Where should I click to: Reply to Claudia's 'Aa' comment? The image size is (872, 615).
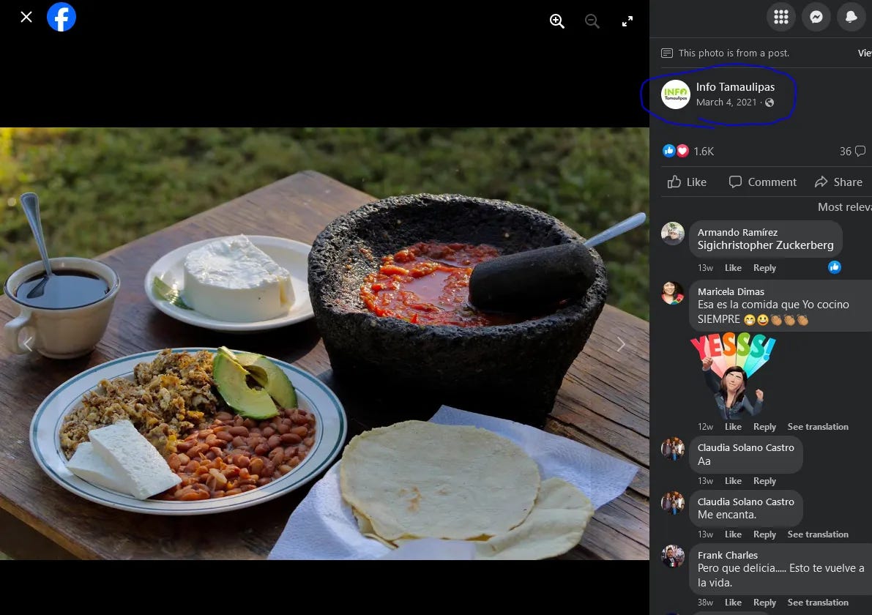[x=764, y=481]
